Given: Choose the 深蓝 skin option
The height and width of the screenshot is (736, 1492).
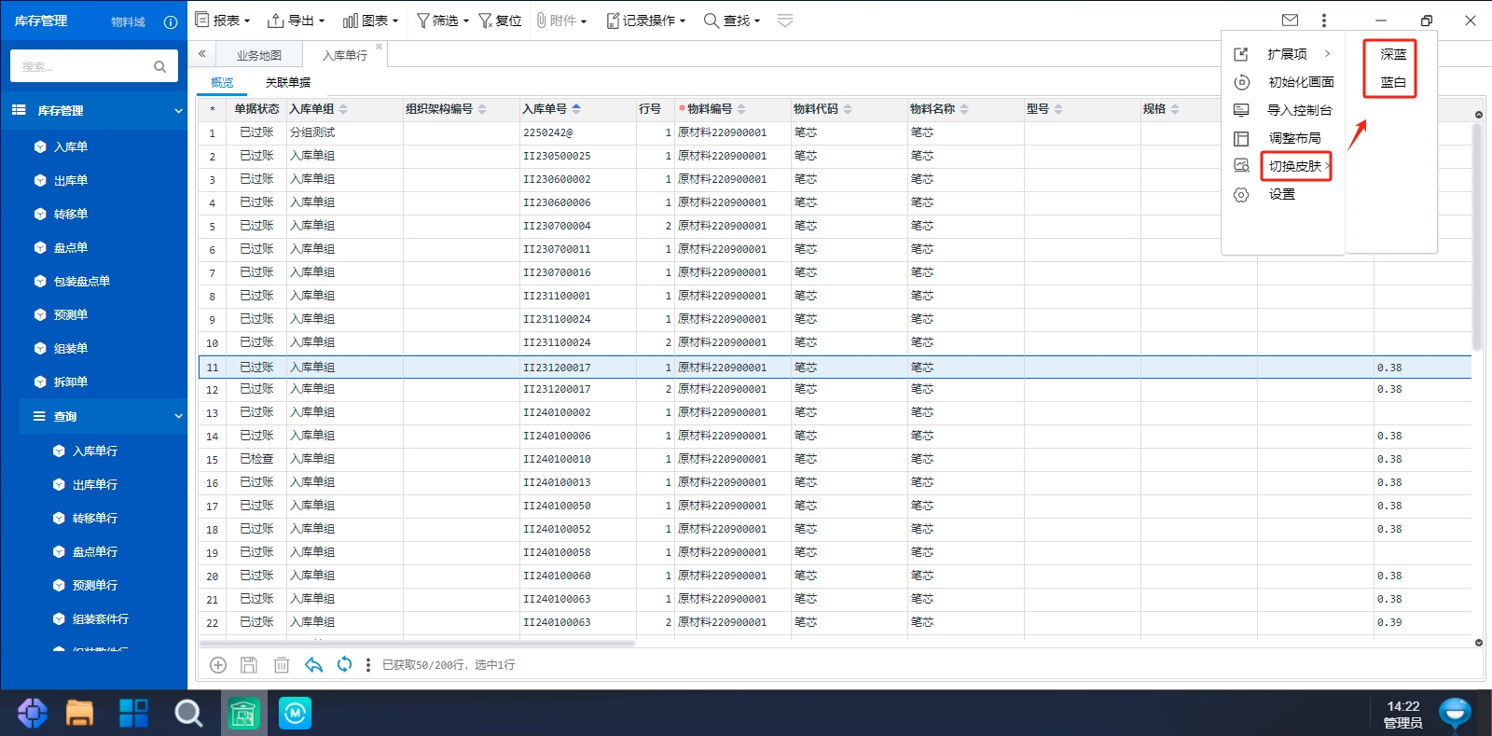Looking at the screenshot, I should (1393, 54).
